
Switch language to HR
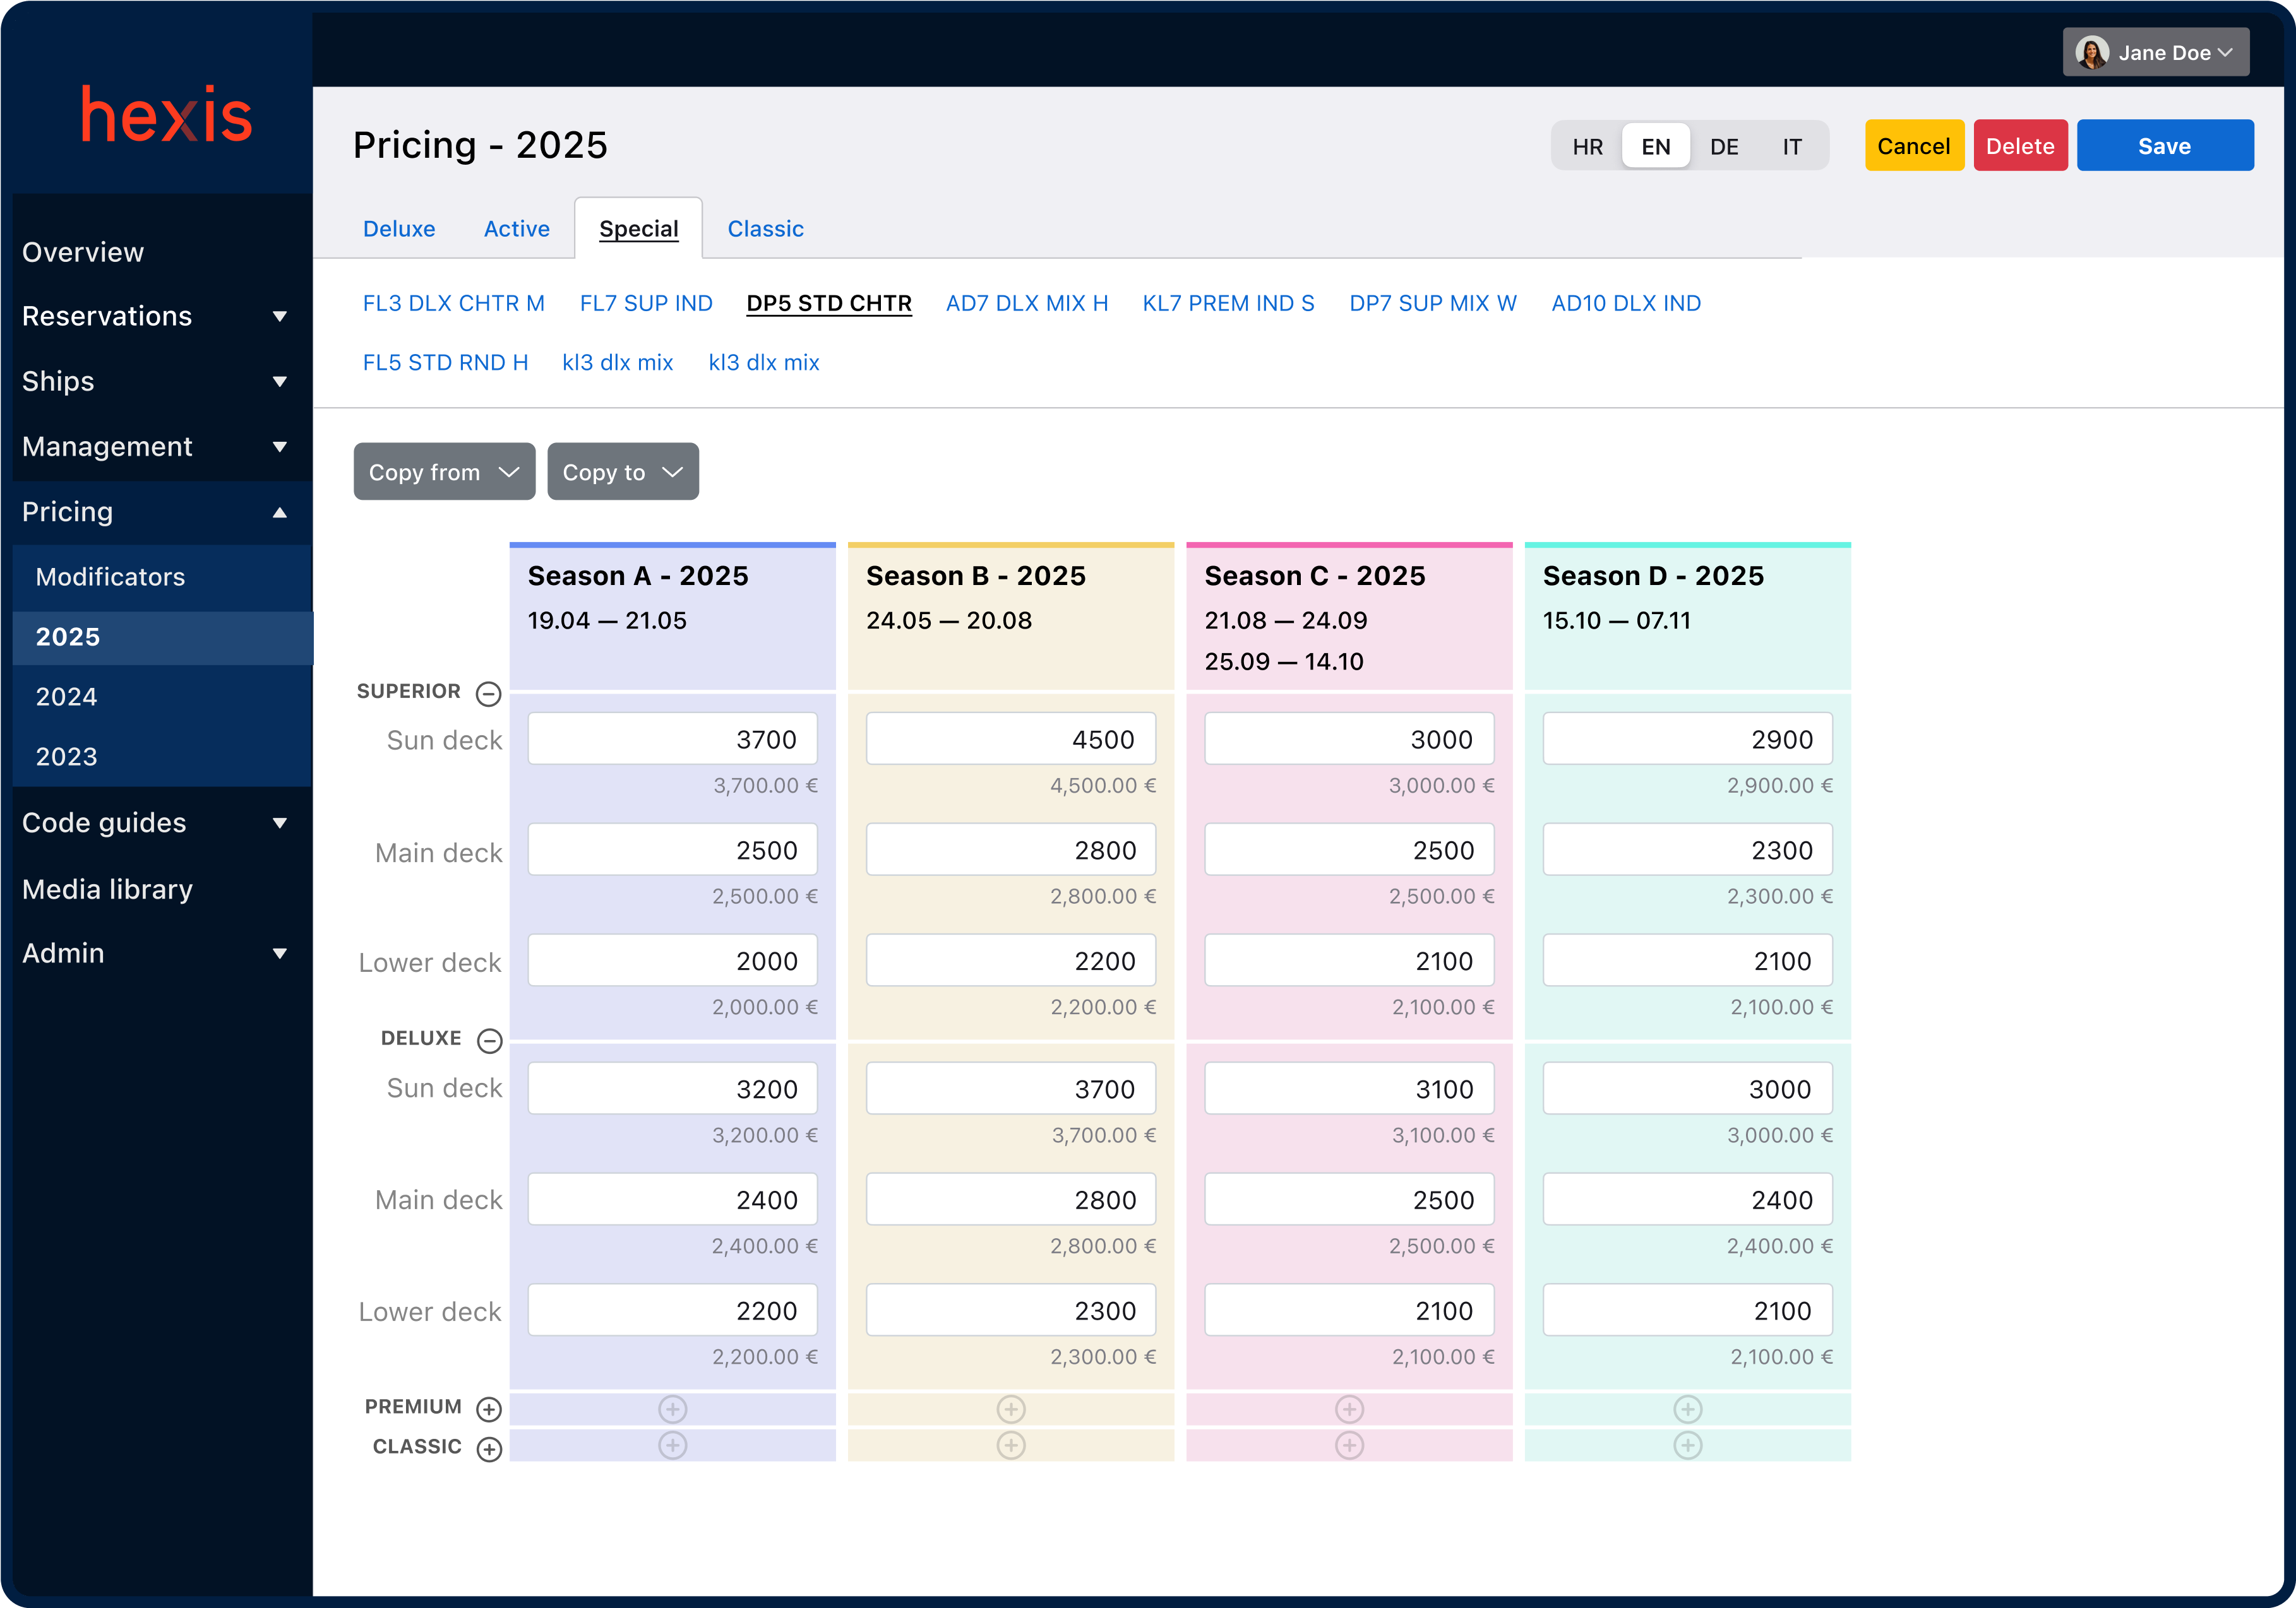point(1587,147)
